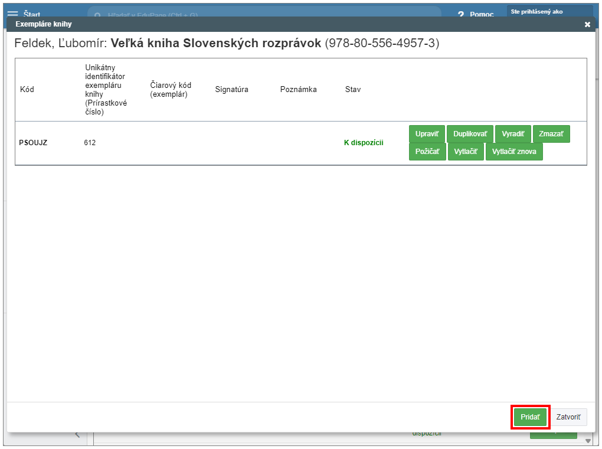The image size is (602, 449).
Task: Close the Exempláre knihy dialog with X
Action: coord(587,24)
